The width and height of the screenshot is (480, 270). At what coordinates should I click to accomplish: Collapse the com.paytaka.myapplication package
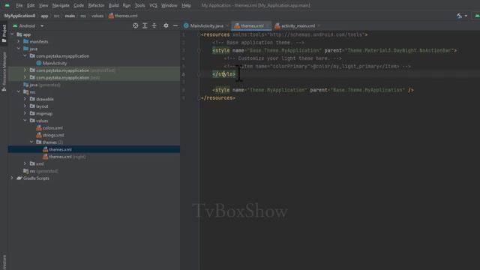(x=25, y=55)
